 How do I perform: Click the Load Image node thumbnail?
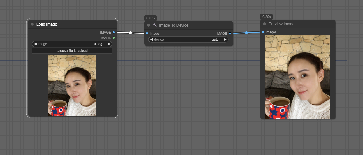pos(72,85)
